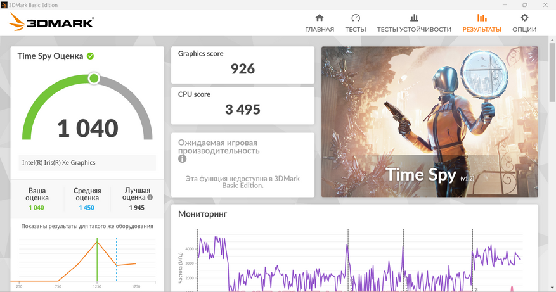Close the 3DMark window

coord(545,5)
